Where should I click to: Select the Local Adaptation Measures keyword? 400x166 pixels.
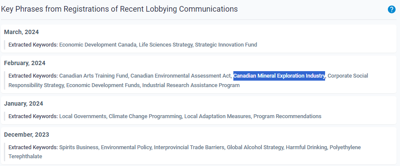coord(217,116)
